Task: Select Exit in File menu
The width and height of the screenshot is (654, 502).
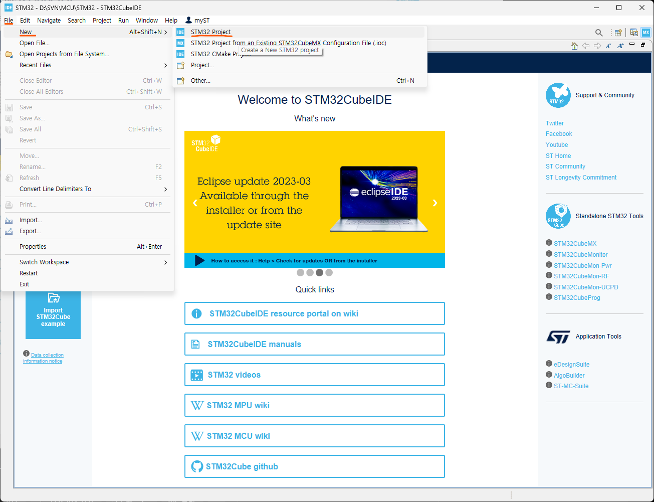Action: 87,284
